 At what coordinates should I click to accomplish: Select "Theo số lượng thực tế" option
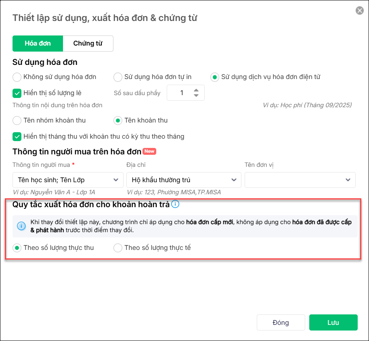(118, 248)
